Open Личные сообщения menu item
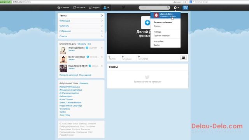Viewport: 249px width, 140px height. [x=163, y=23]
